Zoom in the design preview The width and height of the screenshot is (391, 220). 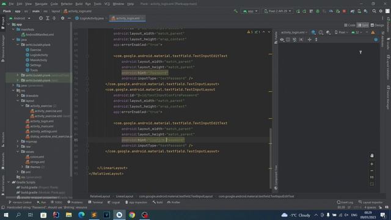(372, 164)
